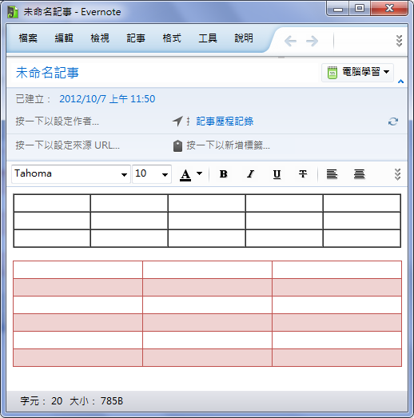This screenshot has height=418, width=414.
Task: Open the 說明 menu
Action: click(x=244, y=38)
